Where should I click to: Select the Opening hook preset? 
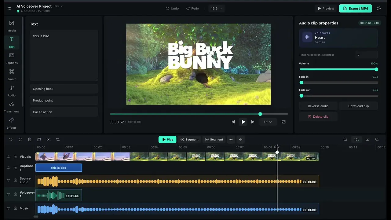(64, 89)
